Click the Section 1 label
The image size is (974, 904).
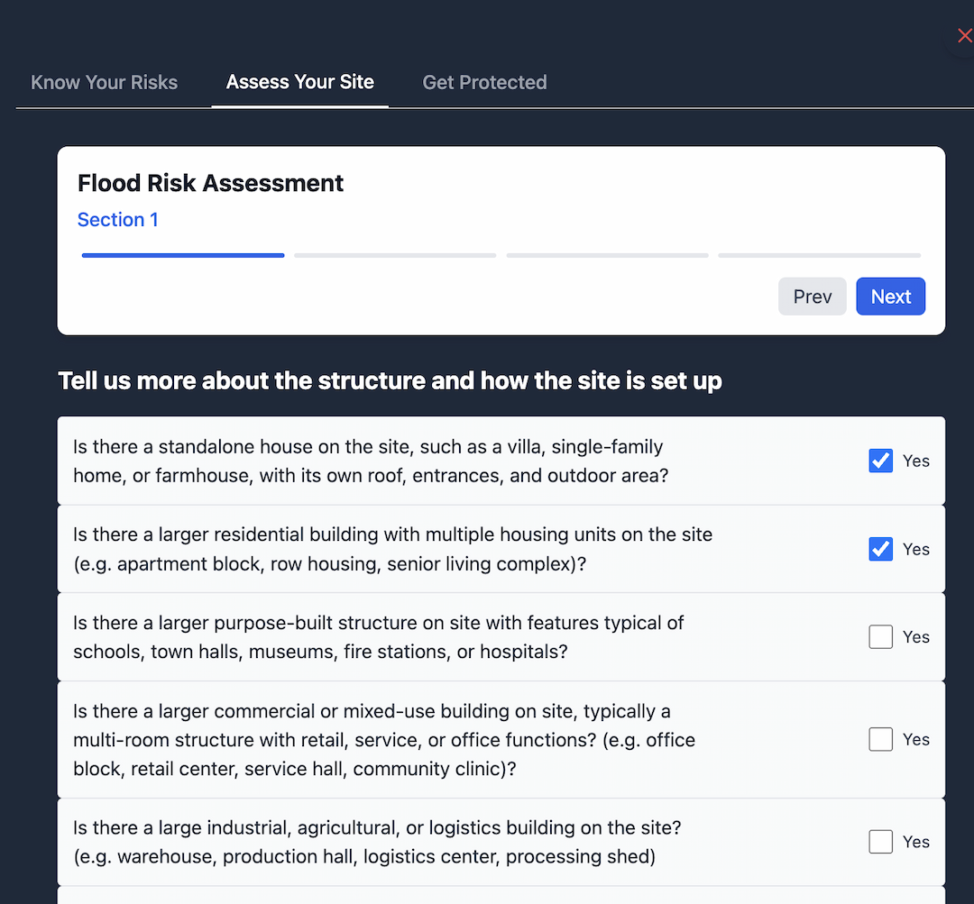tap(117, 220)
